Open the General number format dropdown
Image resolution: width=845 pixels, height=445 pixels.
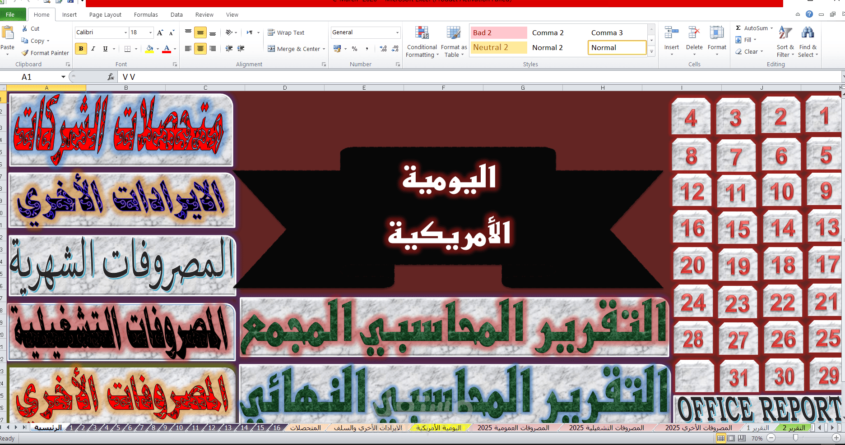tap(397, 32)
